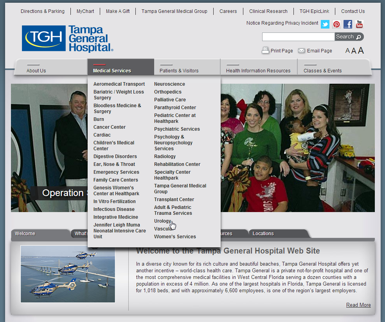Viewport: 385px width, 322px height.
Task: Click the Read More link
Action: (x=358, y=305)
